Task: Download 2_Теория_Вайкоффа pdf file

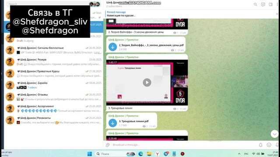Action: point(113,47)
